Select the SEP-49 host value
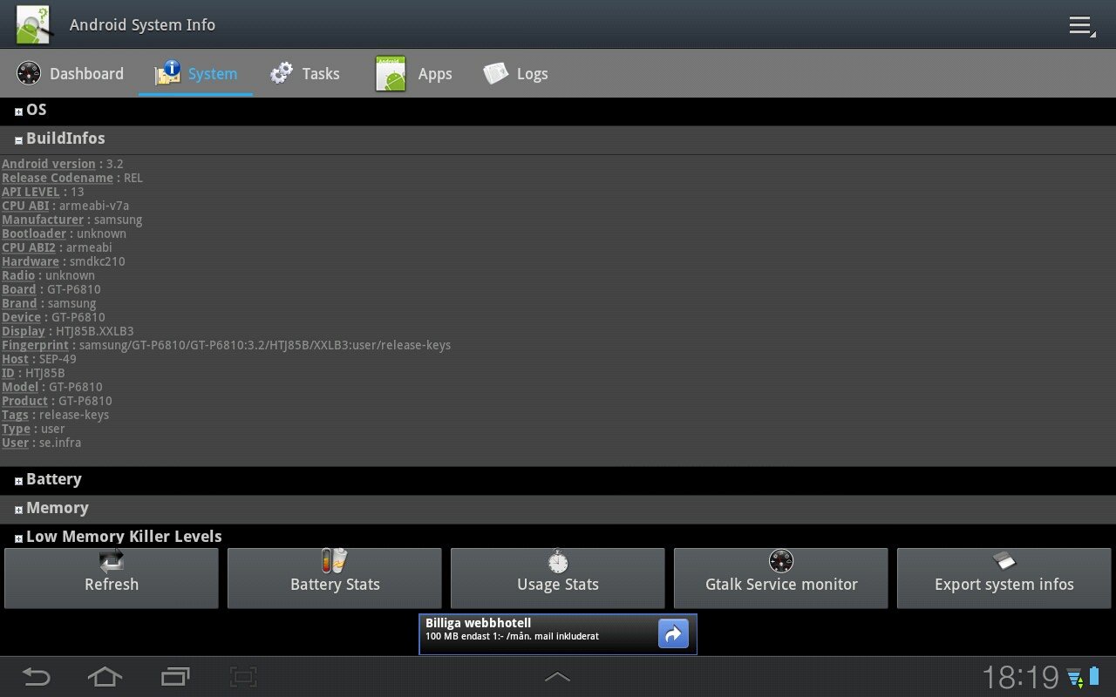The height and width of the screenshot is (697, 1116). click(x=58, y=359)
